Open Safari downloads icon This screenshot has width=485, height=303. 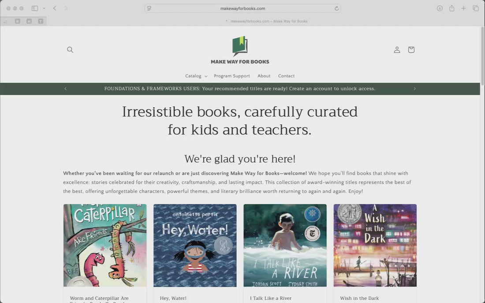click(x=440, y=8)
